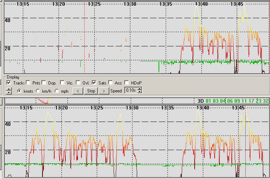Click the Speed value field 0.10s
The width and height of the screenshot is (270, 179).
pyautogui.click(x=131, y=91)
